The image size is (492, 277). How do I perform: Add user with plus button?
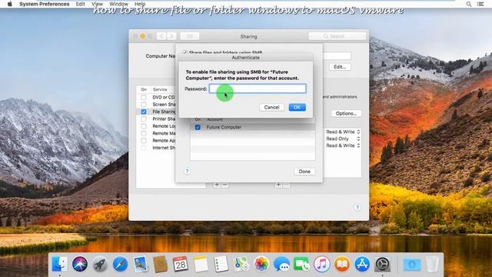[x=278, y=185]
